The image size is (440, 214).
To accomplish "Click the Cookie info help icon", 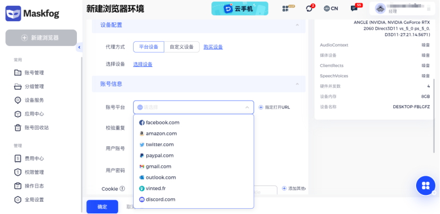I will 122,189.
